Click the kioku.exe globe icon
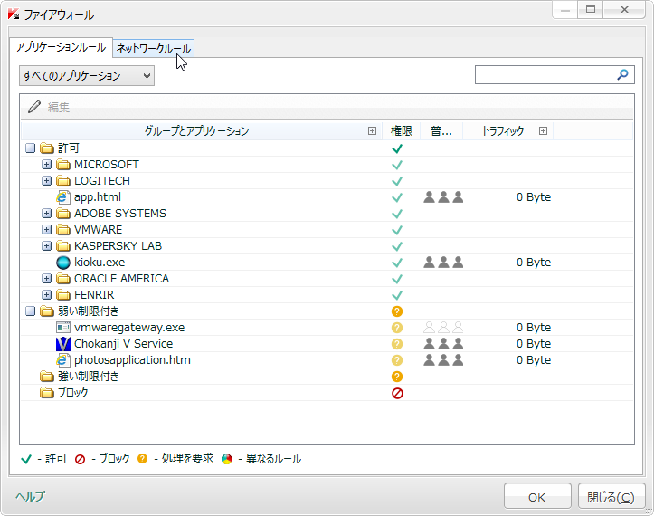The height and width of the screenshot is (516, 654). (x=63, y=263)
